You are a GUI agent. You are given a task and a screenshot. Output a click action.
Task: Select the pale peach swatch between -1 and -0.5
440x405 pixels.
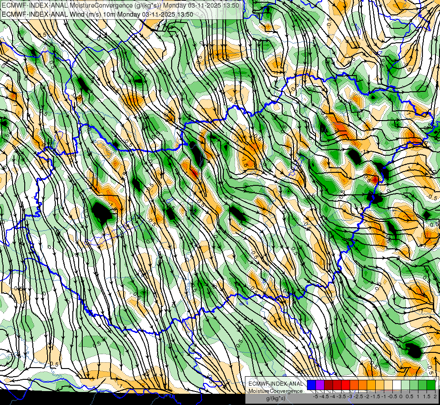(388, 385)
